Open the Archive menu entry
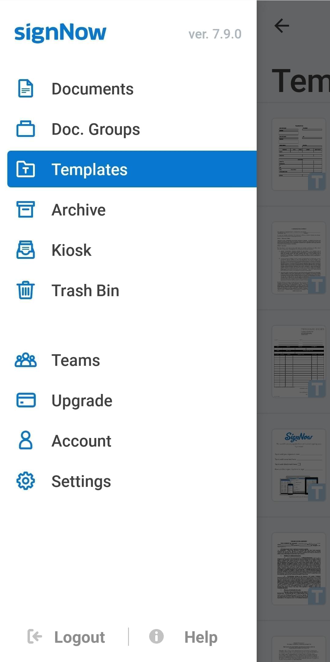The height and width of the screenshot is (662, 330). click(x=79, y=210)
